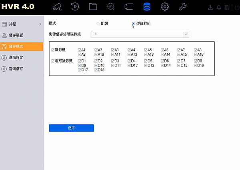Click the blue 應用 apply button

[x=71, y=128]
